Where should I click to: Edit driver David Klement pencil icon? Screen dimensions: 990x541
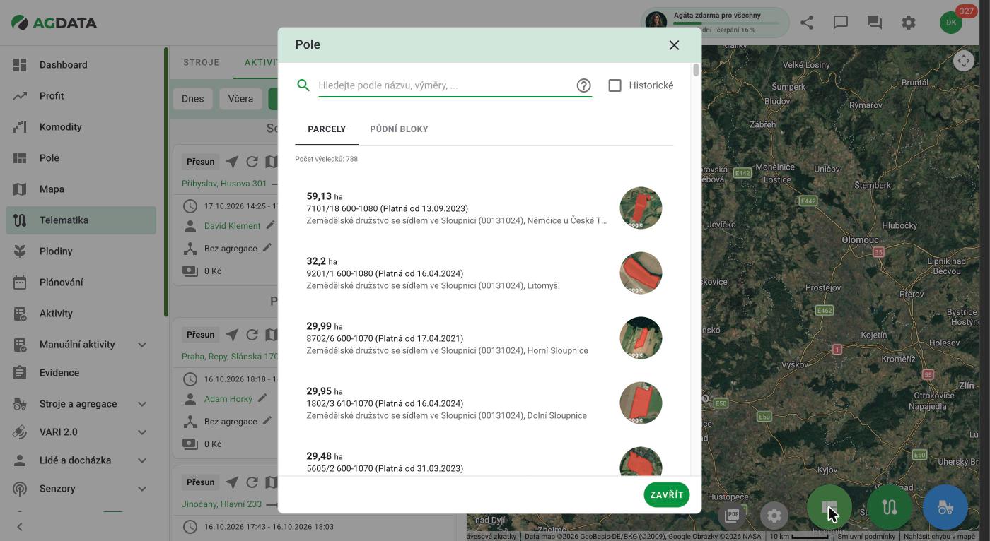270,225
